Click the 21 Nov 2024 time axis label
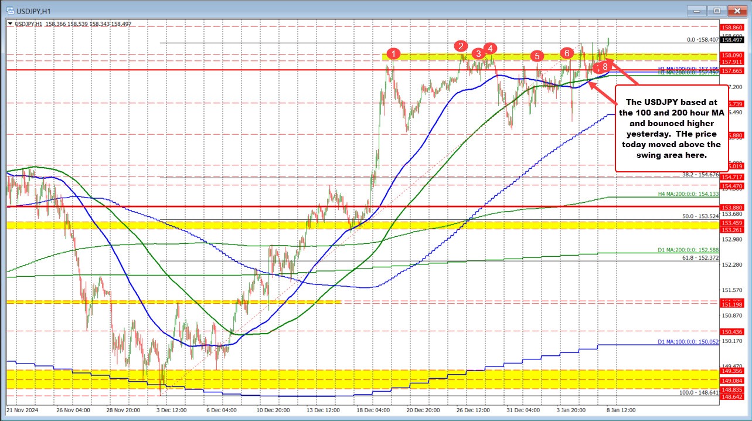752x421 pixels. coord(23,411)
